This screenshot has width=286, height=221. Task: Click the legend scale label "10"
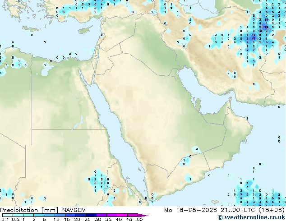pos(56,219)
